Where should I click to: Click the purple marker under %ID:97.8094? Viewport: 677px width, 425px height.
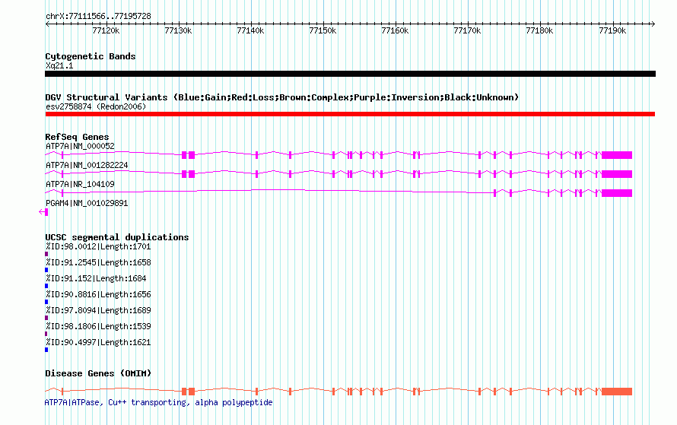[x=46, y=318]
